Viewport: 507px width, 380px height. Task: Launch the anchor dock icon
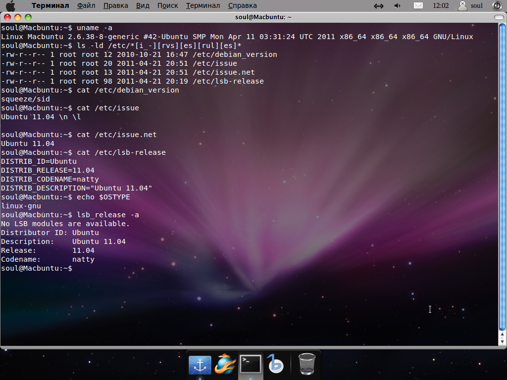click(x=200, y=365)
